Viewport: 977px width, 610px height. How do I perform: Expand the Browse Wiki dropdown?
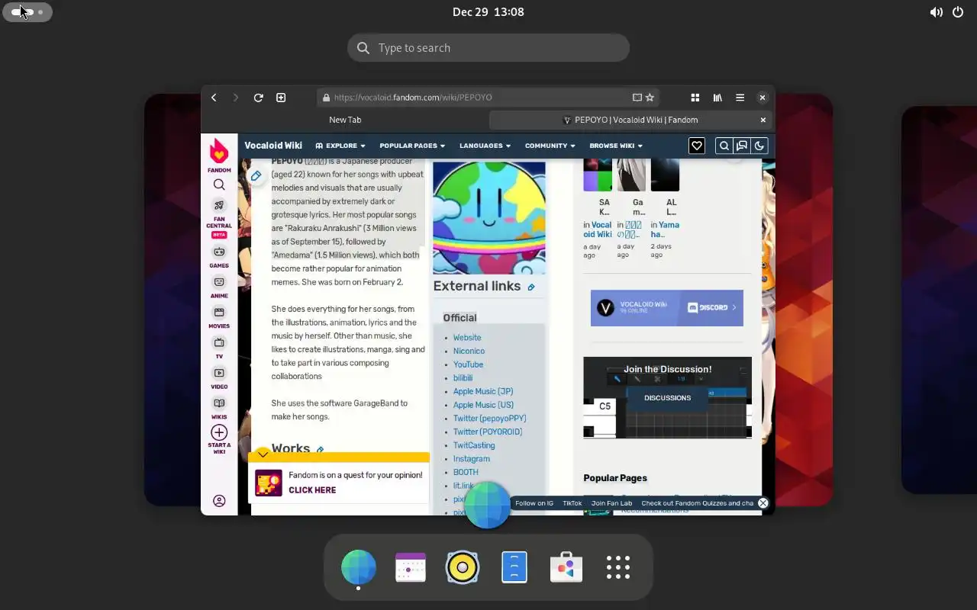coord(616,146)
